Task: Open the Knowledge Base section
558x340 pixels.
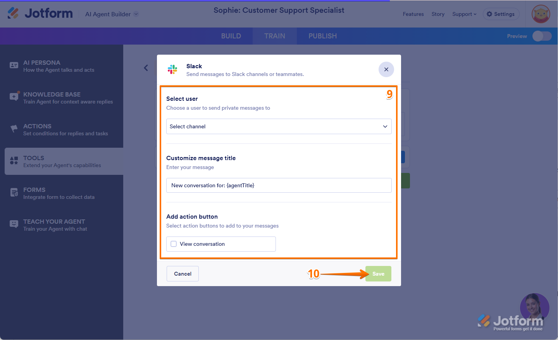Action: pos(64,98)
